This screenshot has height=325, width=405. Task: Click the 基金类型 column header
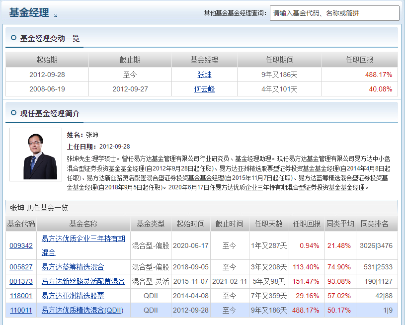click(x=151, y=224)
